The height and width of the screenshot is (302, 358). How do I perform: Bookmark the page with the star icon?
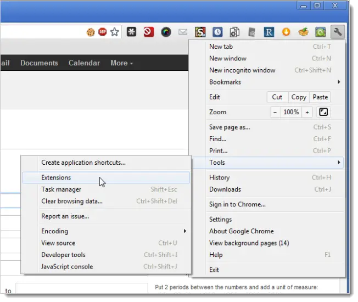114,32
